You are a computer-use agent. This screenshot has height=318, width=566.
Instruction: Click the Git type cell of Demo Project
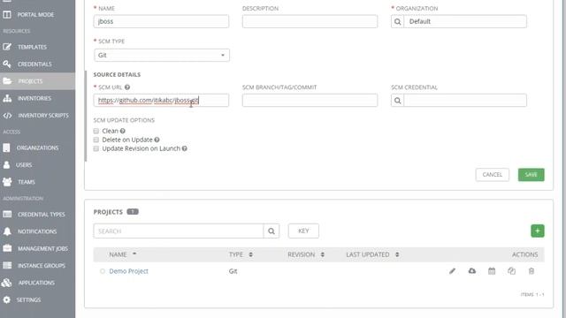(x=233, y=271)
